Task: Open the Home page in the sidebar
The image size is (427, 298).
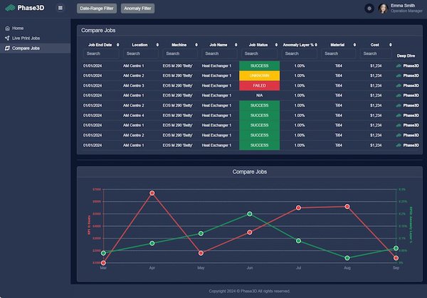Action: (x=18, y=28)
